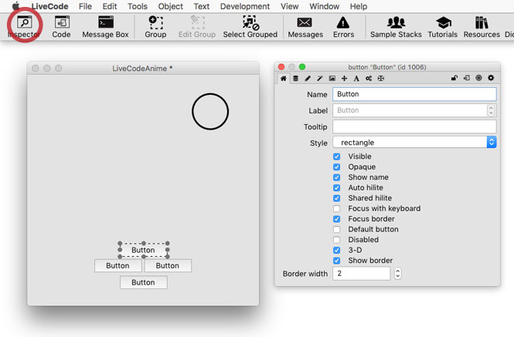Screen dimensions: 514x337
Task: Click into the Name field containing Button
Action: 414,94
